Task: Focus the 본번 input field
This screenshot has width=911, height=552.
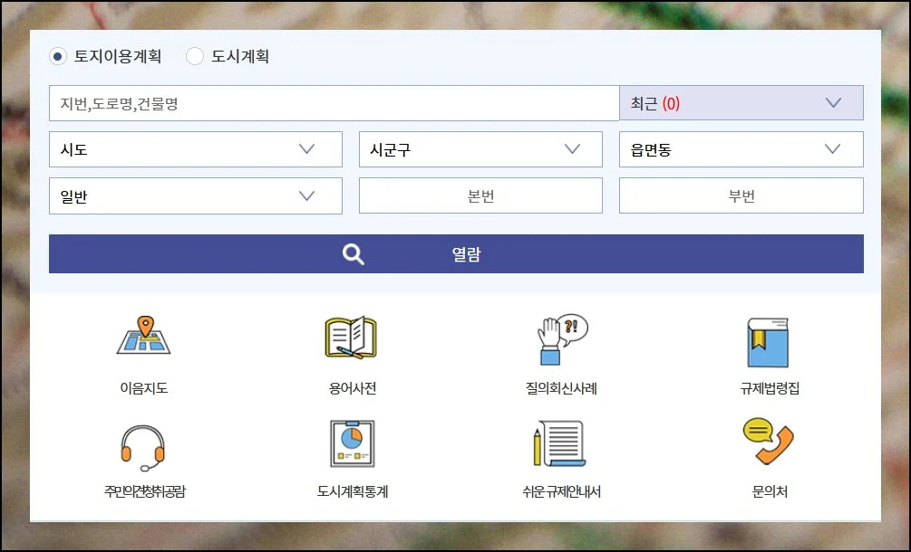Action: [480, 196]
